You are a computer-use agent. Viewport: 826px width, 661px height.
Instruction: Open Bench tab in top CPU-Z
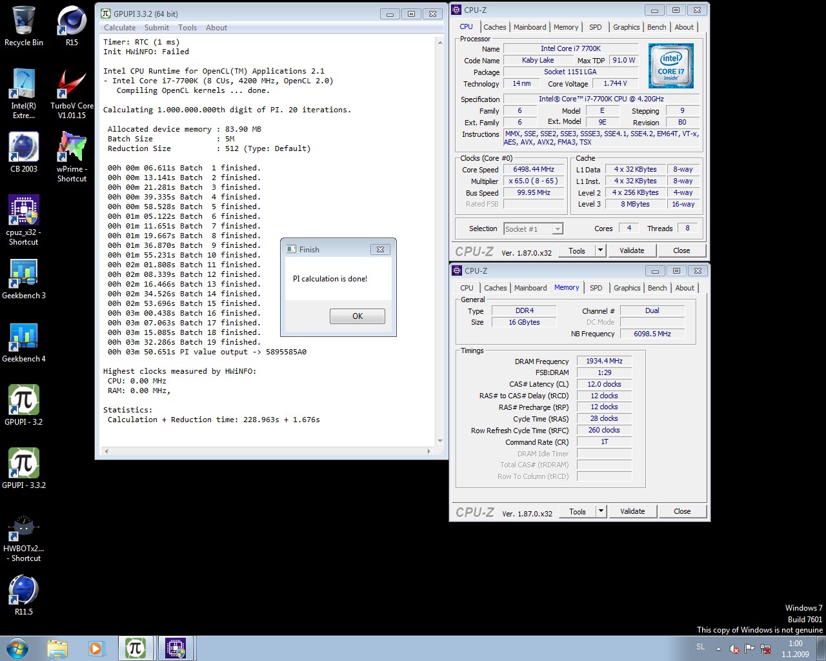(x=657, y=27)
